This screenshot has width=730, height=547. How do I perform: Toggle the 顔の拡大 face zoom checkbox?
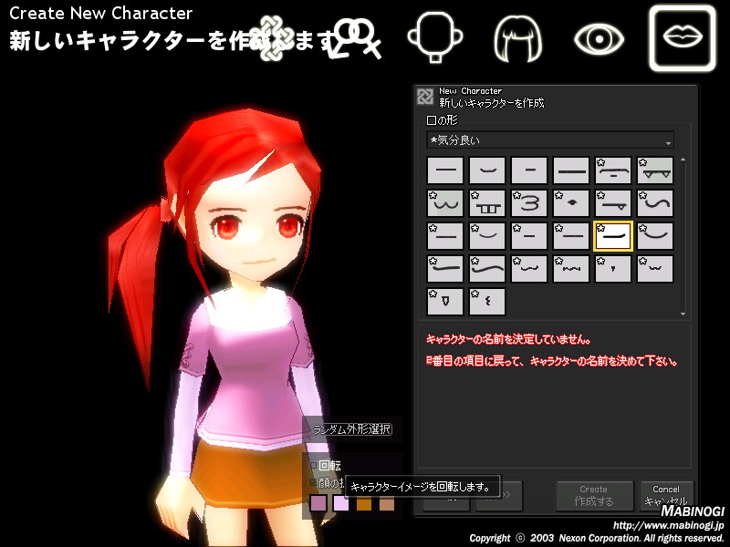click(x=313, y=482)
